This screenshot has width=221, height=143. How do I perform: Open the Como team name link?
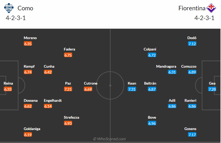(25, 8)
